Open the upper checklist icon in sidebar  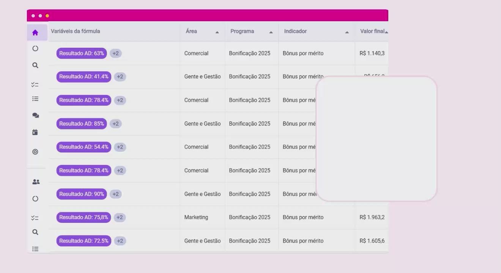(35, 85)
